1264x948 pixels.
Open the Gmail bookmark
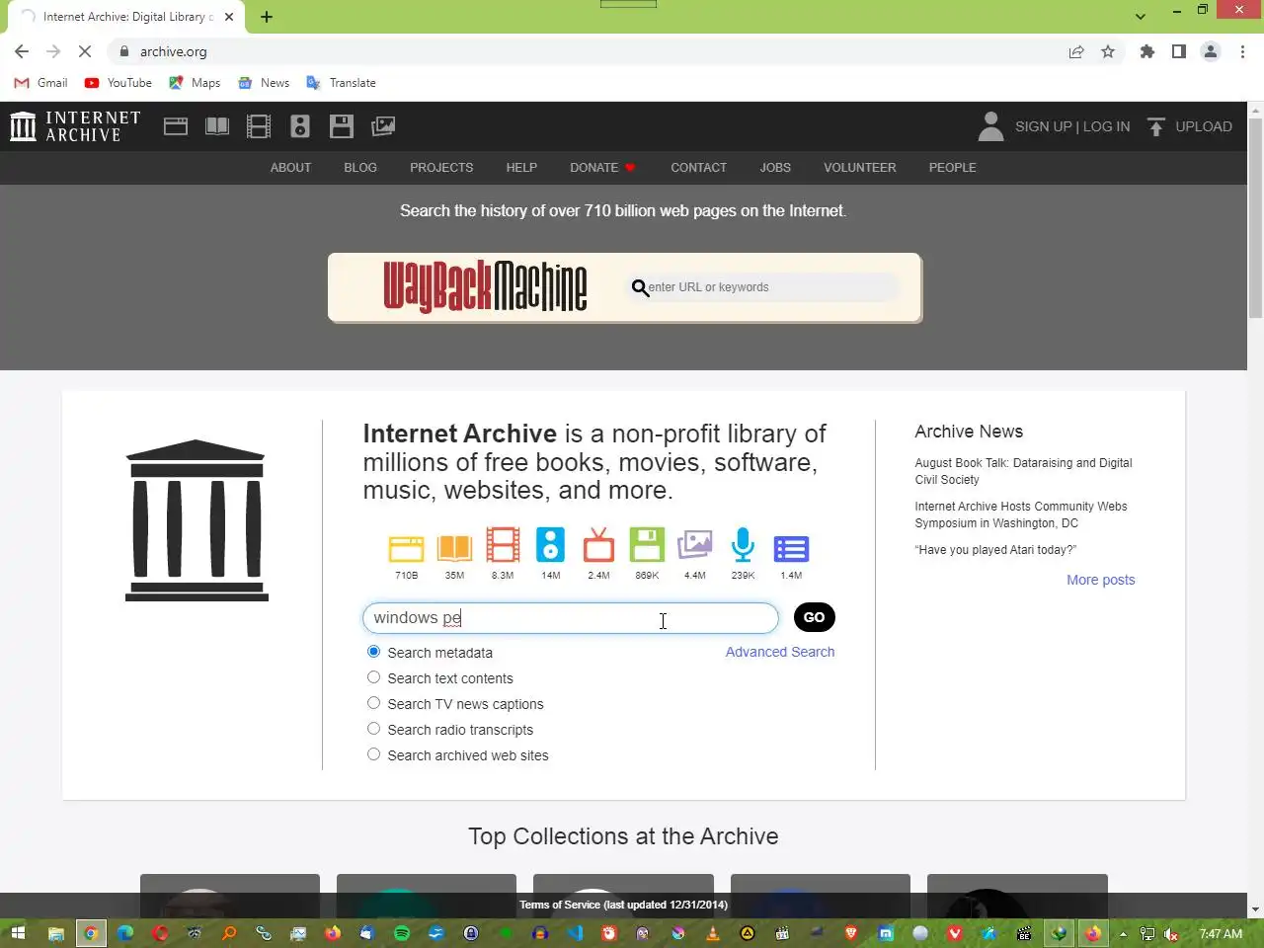point(41,83)
